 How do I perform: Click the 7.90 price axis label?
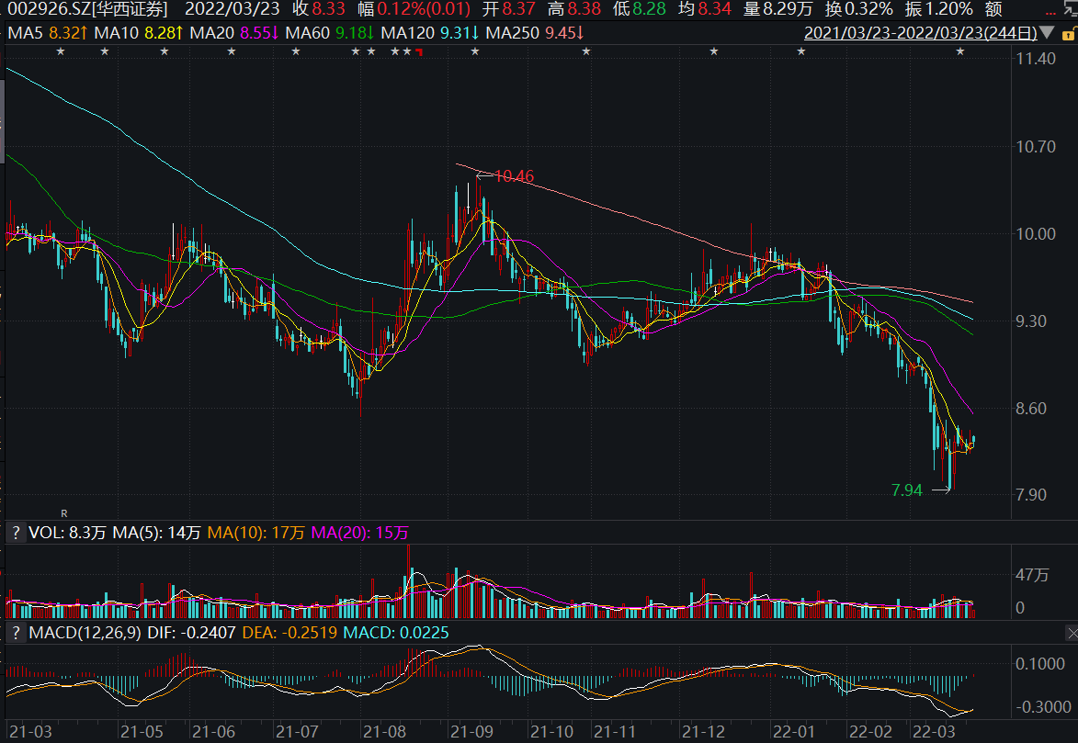click(x=1031, y=495)
